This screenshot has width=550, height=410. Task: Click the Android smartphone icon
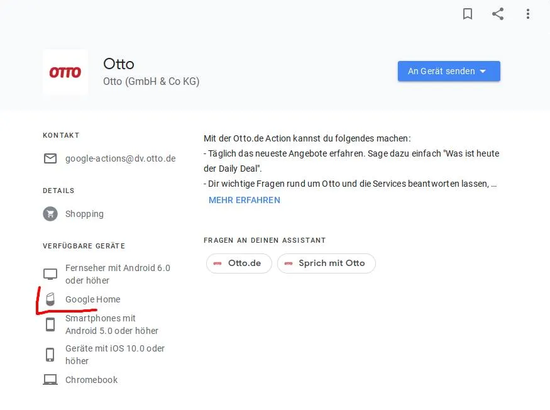tap(50, 324)
